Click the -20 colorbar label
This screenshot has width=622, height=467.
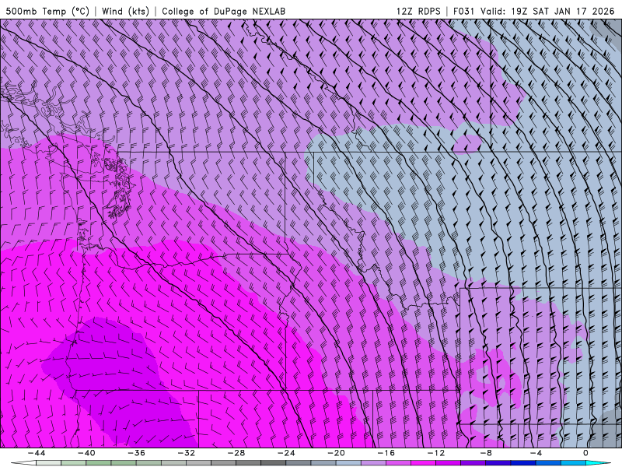337,453
